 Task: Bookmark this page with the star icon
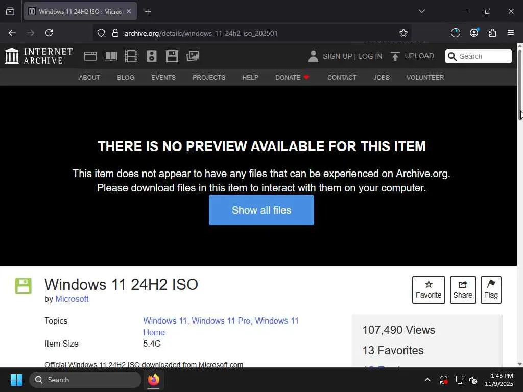(403, 33)
